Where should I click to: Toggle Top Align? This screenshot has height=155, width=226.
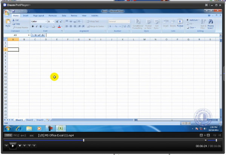pos(67,21)
